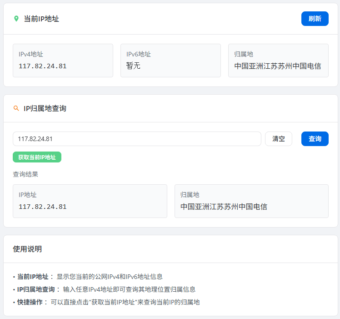340x319 pixels.
Task: Clear the IP input with 清空
Action: tap(278, 139)
